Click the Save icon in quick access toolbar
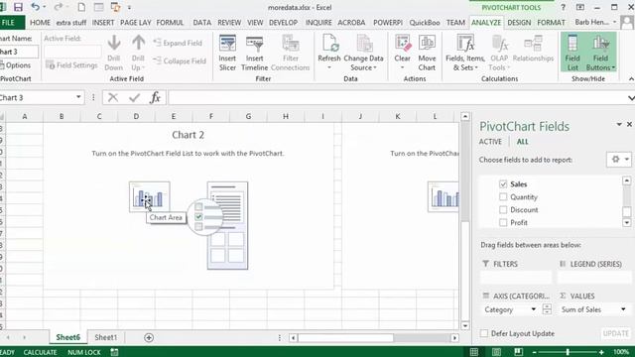 tap(18, 7)
